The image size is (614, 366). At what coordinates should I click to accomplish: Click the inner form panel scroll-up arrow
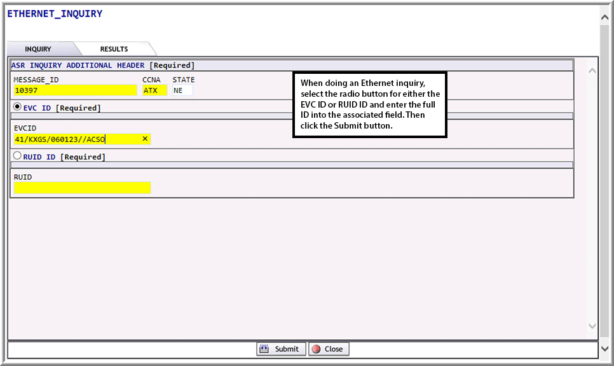click(592, 71)
